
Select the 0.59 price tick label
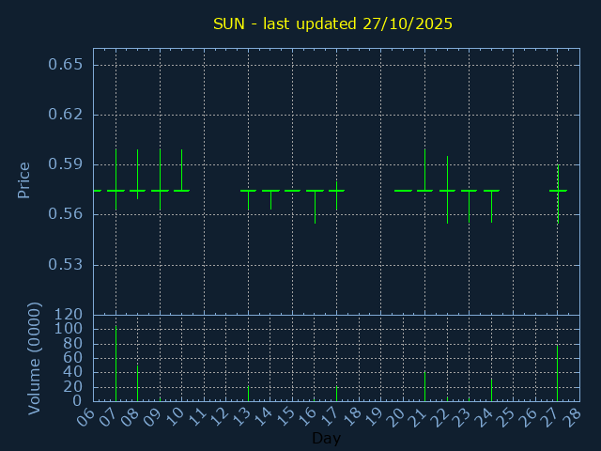point(66,164)
